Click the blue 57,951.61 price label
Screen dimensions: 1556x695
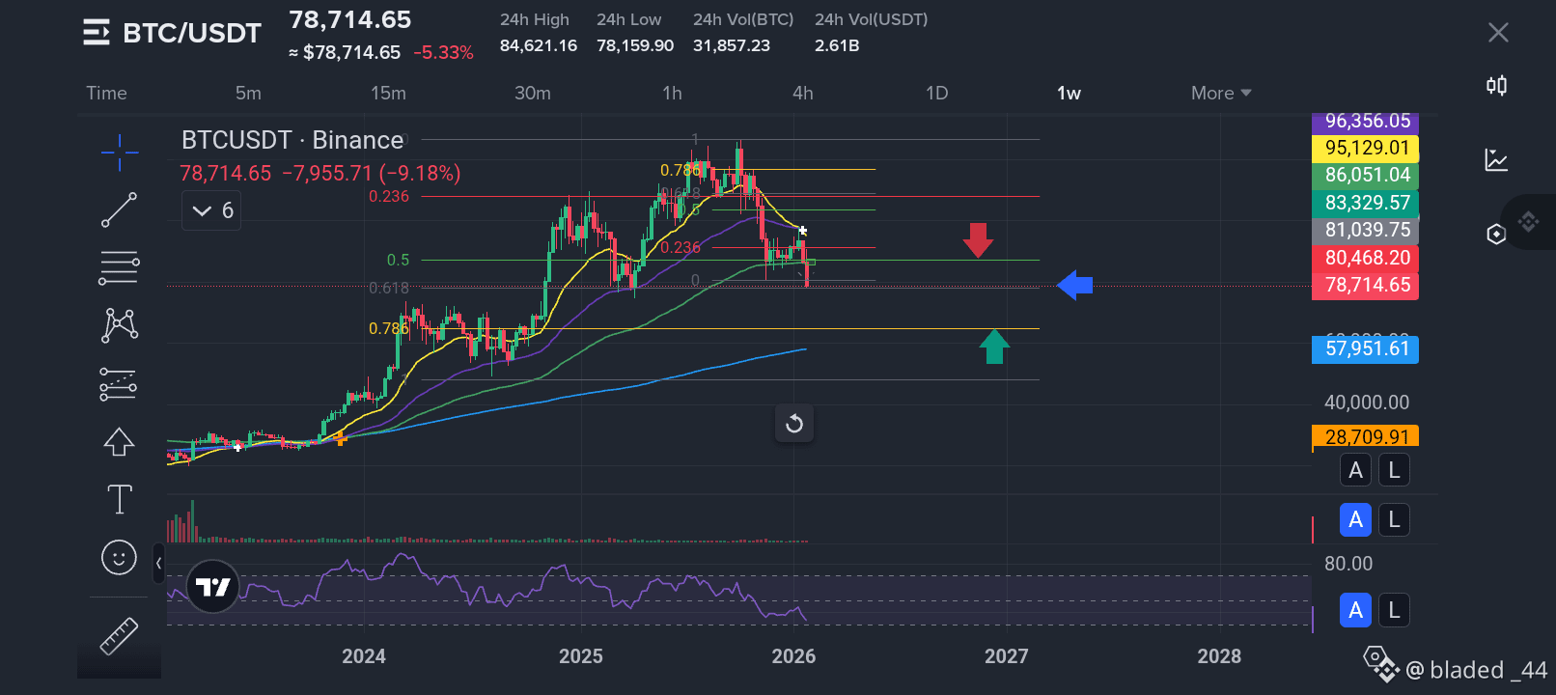[x=1365, y=348]
